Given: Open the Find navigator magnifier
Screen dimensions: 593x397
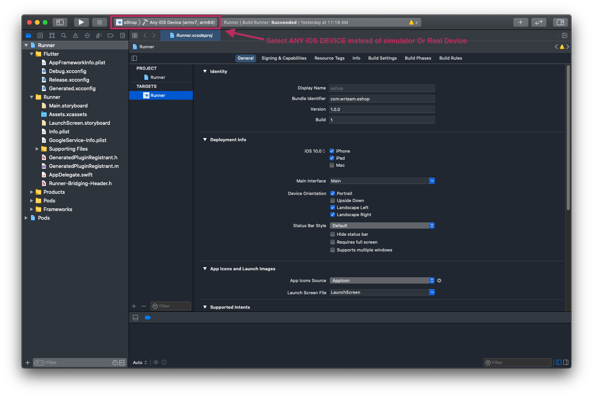Looking at the screenshot, I should [64, 35].
